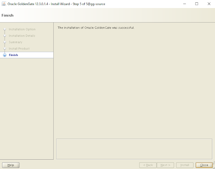Click the greyed-out Install button
This screenshot has height=169, width=215.
[185, 165]
